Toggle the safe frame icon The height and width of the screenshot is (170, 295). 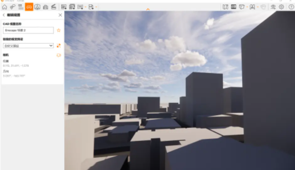pyautogui.click(x=37, y=7)
